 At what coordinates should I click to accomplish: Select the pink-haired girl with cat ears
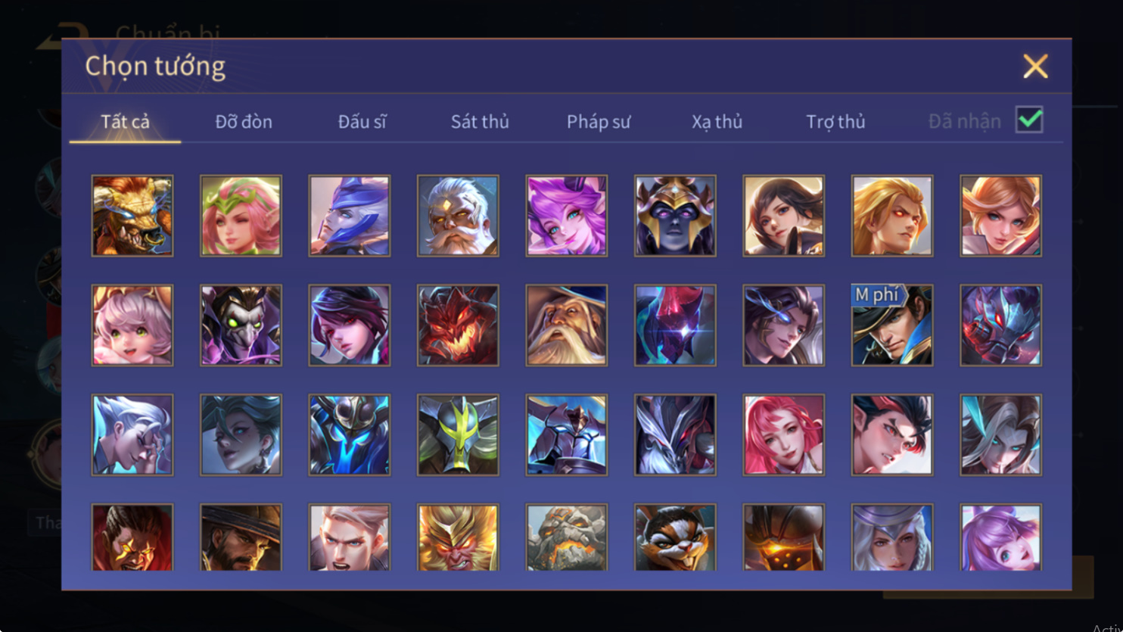(132, 325)
